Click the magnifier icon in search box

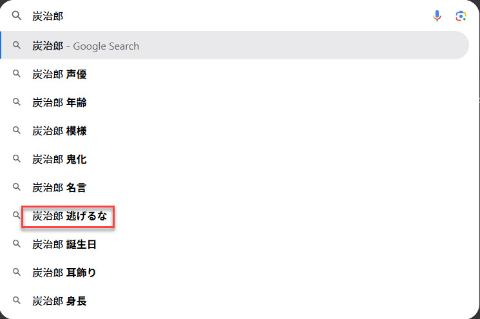pos(17,16)
